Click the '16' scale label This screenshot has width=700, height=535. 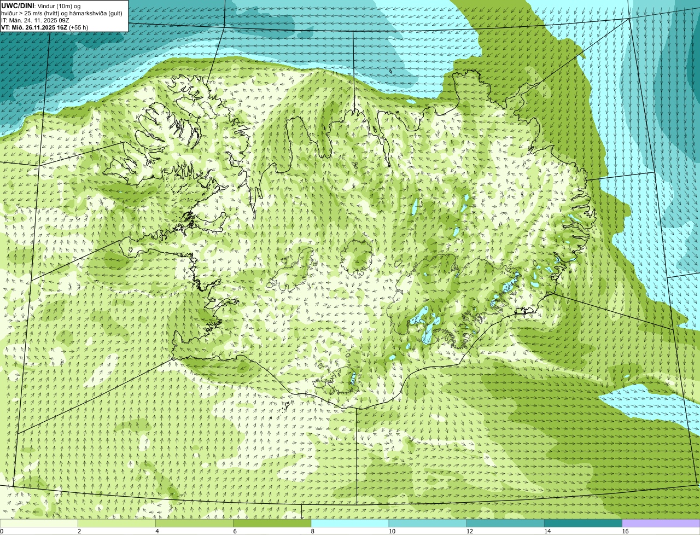click(x=625, y=531)
